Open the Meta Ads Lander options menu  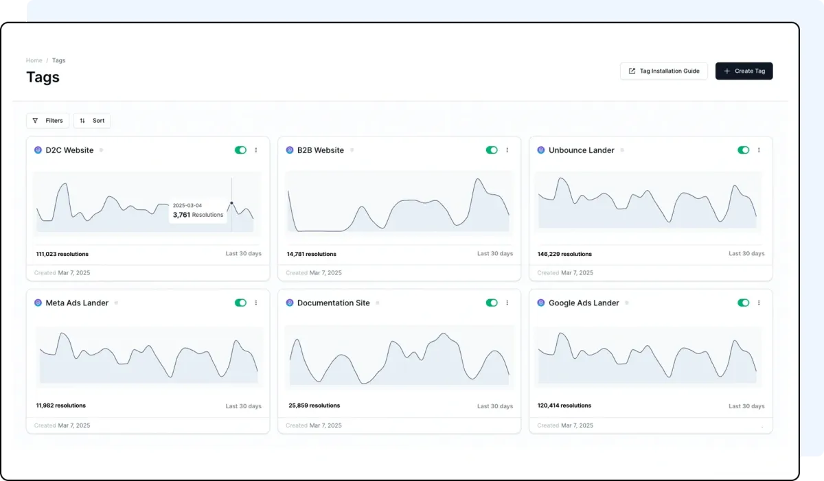tap(256, 303)
